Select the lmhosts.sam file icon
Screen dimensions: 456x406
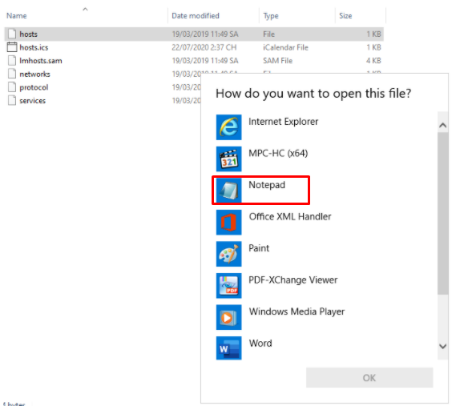tap(12, 60)
